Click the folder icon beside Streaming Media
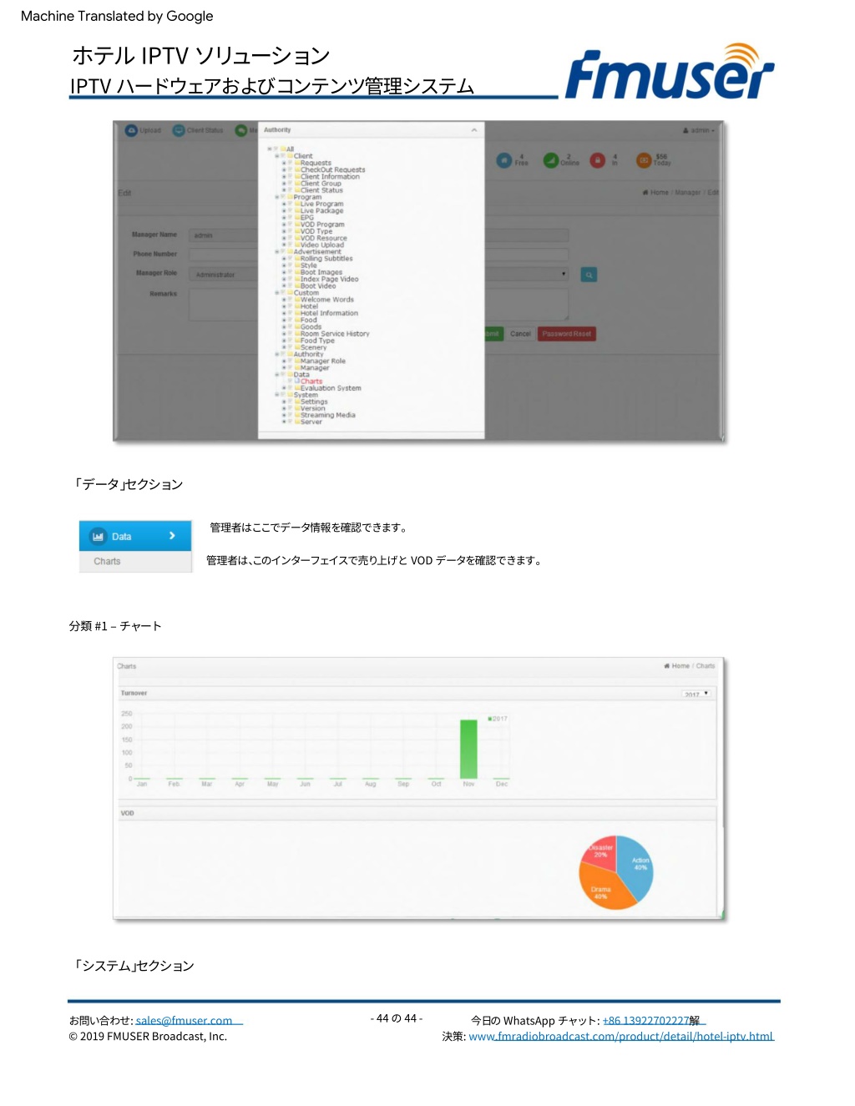This screenshot has height=1106, width=855. click(x=297, y=415)
